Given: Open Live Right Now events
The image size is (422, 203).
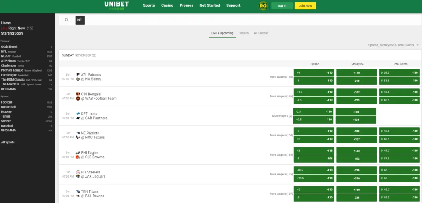Looking at the screenshot, I should click(x=17, y=28).
